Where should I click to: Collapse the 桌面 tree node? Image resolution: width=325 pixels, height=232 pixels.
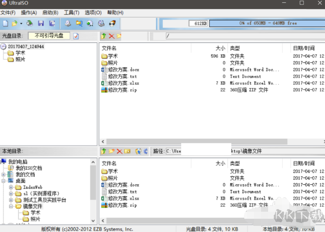pyautogui.click(x=4, y=181)
